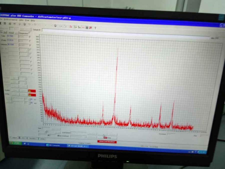225x169 pixels.
Task: Click the question mark help toolbar icon
Action: (95, 28)
